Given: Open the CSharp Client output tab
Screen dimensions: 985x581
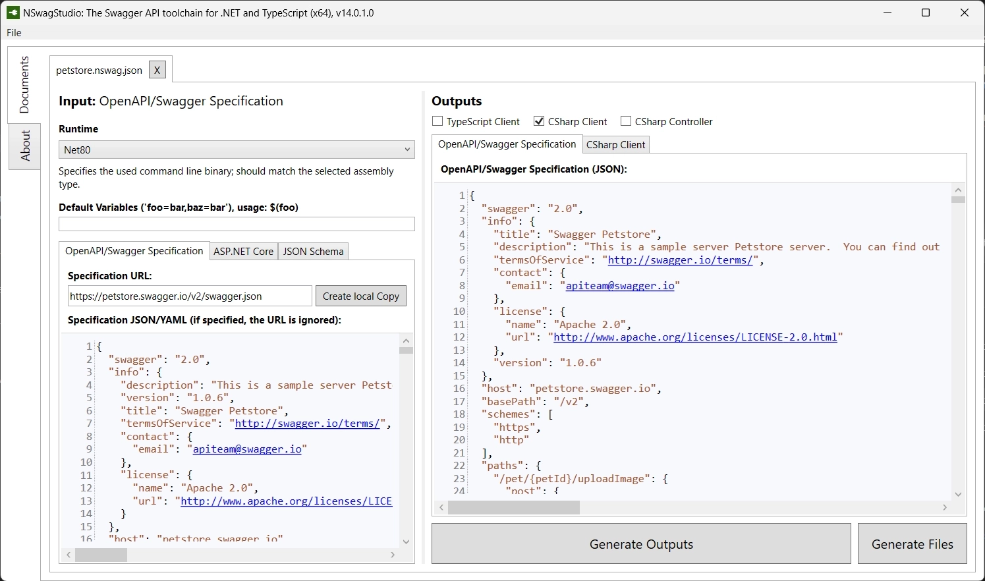Looking at the screenshot, I should coord(615,145).
